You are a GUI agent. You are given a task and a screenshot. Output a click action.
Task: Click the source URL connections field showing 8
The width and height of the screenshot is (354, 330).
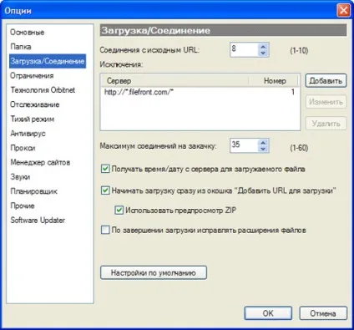pos(244,50)
